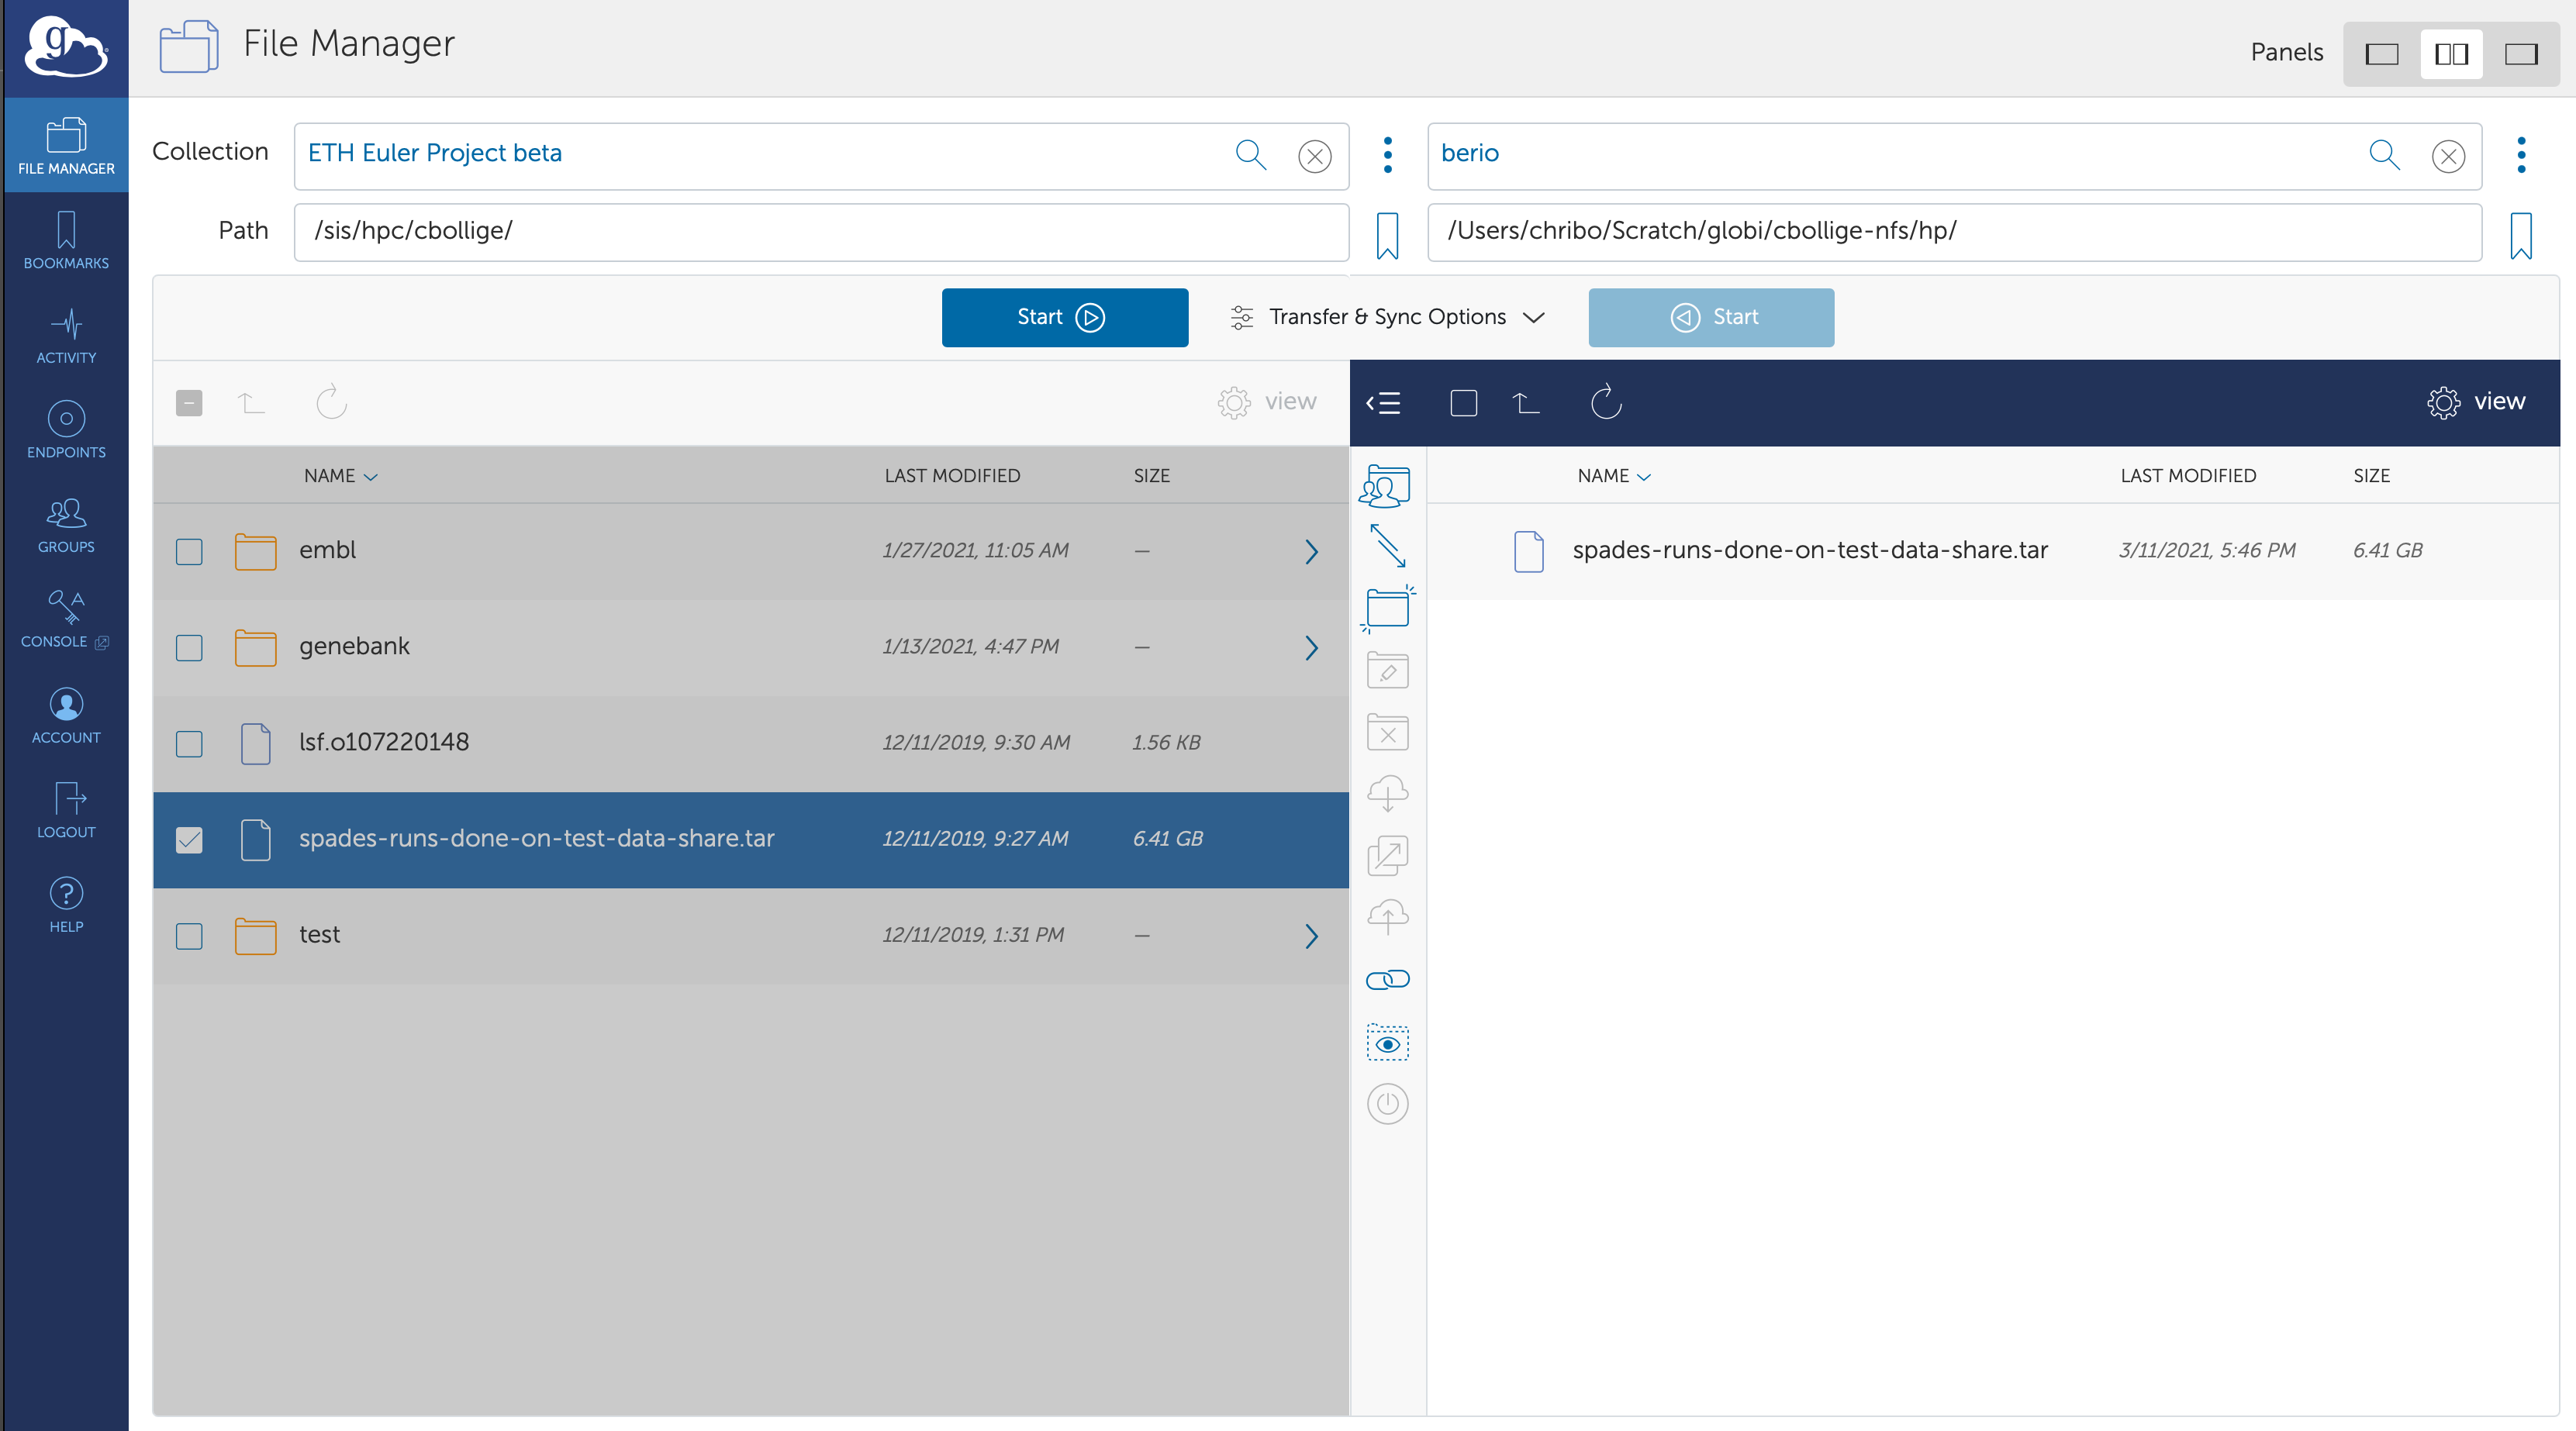
Task: Click the Upload file icon
Action: [x=1387, y=917]
